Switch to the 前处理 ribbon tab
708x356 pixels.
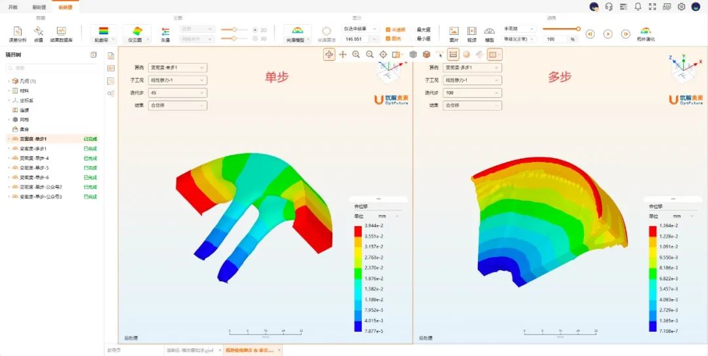pyautogui.click(x=39, y=7)
